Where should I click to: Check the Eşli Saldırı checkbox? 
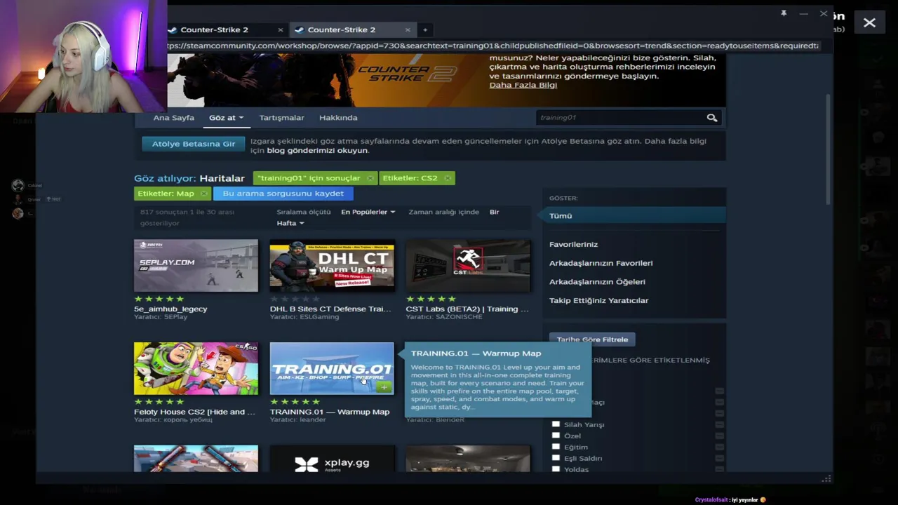tap(556, 458)
